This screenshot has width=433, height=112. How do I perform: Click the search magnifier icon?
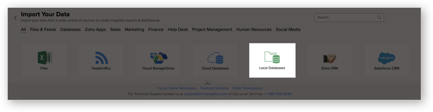379,17
